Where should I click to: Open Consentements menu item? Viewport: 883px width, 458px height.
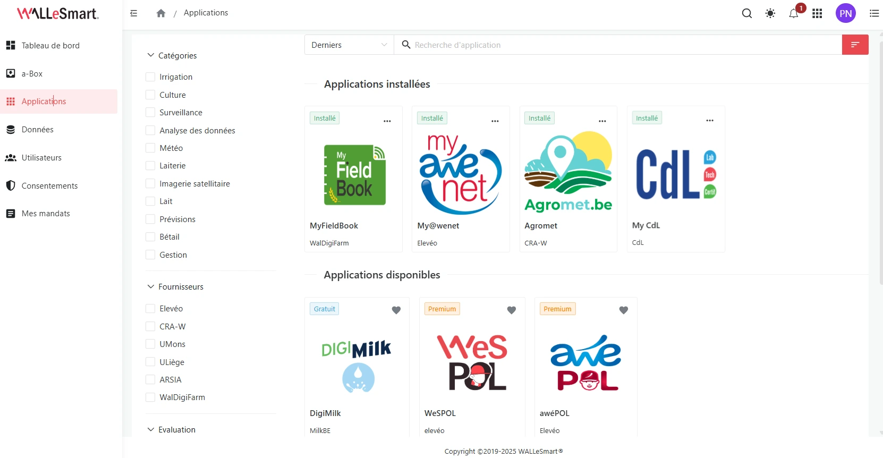(x=58, y=185)
